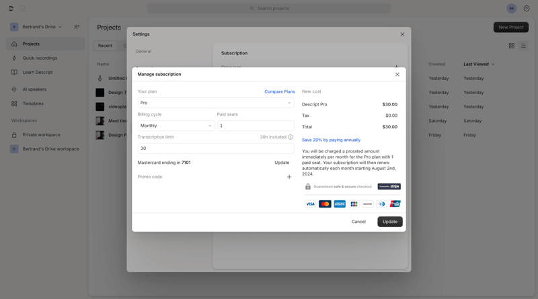The width and height of the screenshot is (538, 299).
Task: Open Quick recordings in the sidebar
Action: click(40, 58)
